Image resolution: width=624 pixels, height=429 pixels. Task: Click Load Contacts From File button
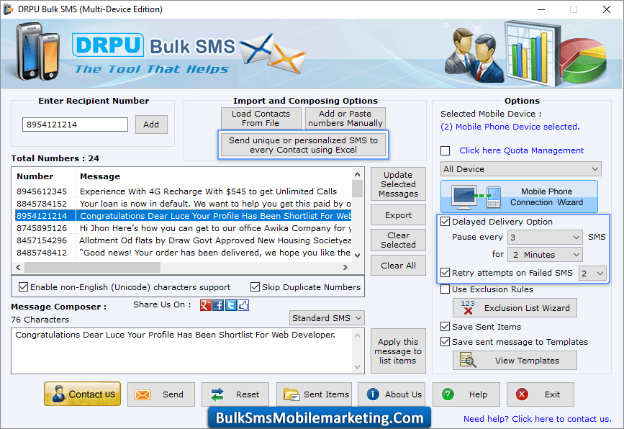261,118
